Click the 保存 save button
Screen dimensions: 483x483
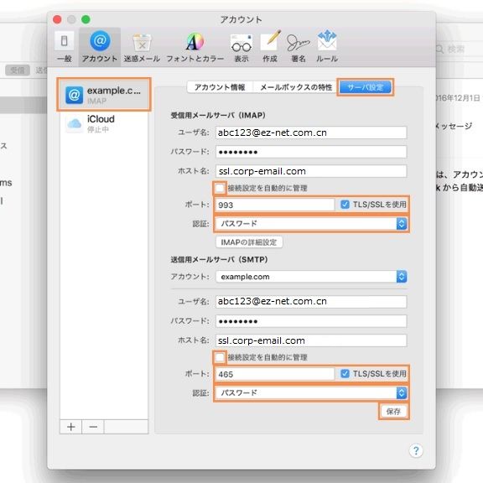pyautogui.click(x=393, y=411)
